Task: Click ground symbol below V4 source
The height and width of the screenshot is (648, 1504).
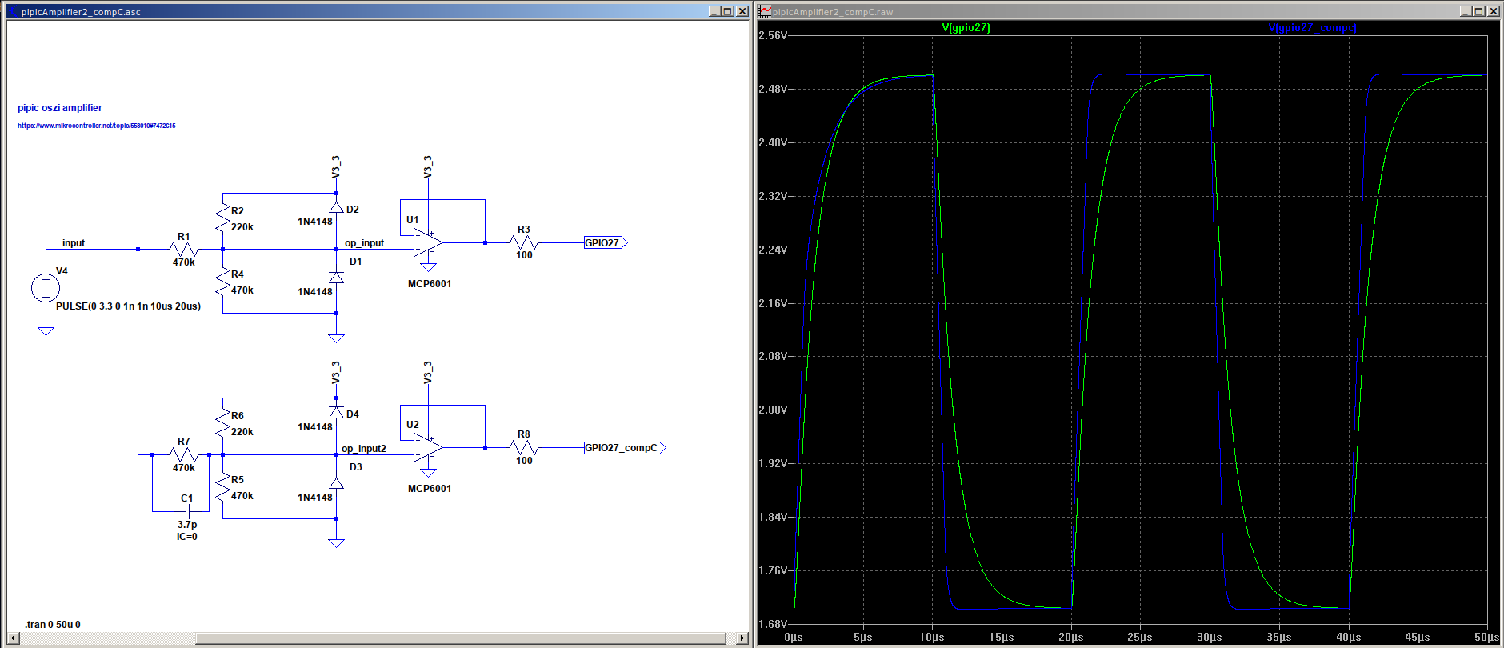Action: point(46,331)
